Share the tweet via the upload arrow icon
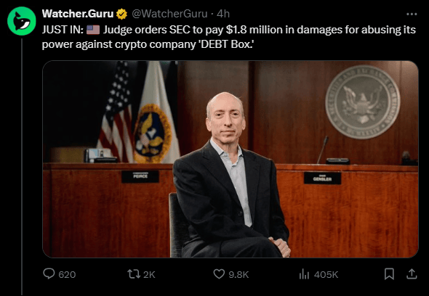This screenshot has height=296, width=429. click(x=412, y=274)
